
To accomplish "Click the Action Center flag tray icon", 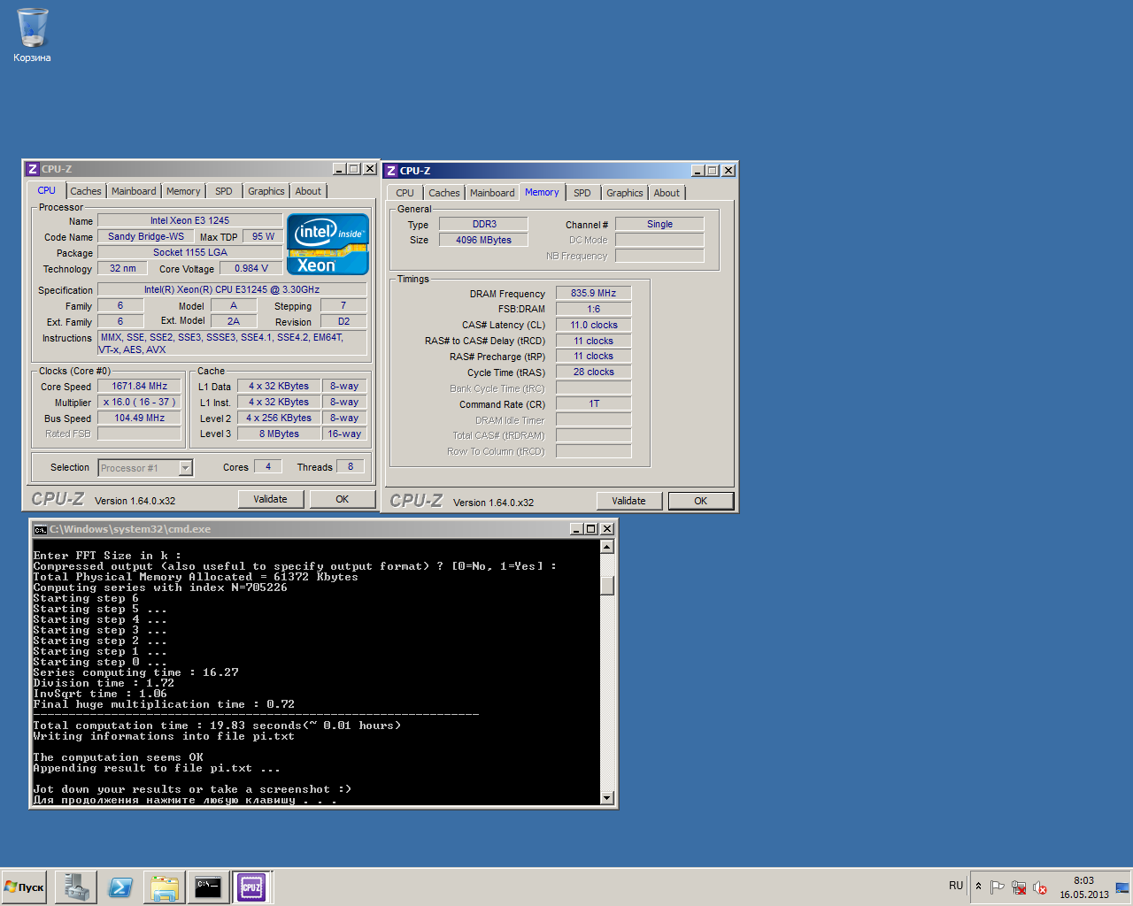I will 998,887.
